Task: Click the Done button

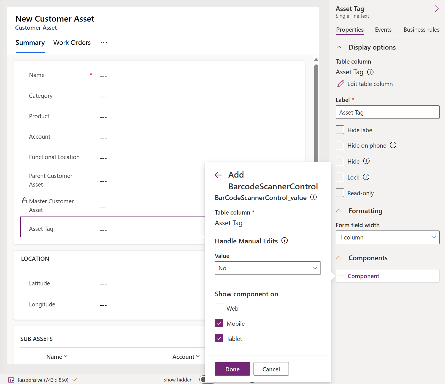Action: tap(232, 369)
